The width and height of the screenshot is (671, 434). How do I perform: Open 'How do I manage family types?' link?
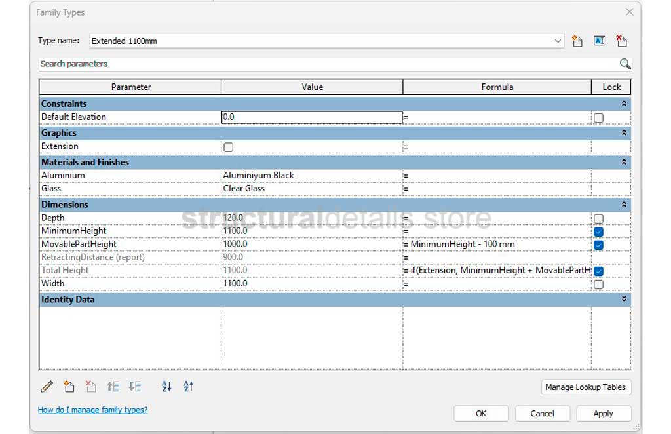click(x=92, y=410)
